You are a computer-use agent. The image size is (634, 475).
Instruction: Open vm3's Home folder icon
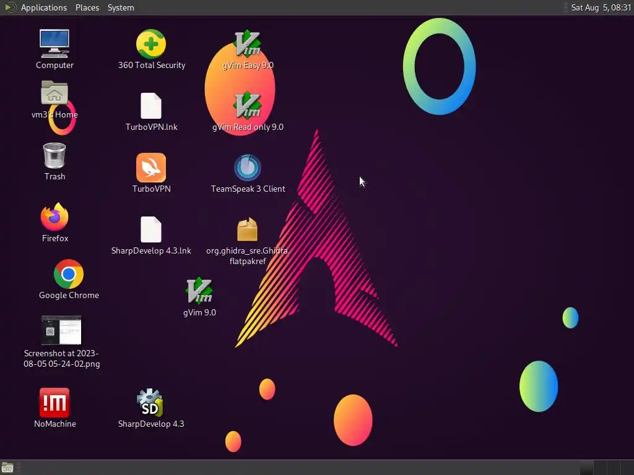pos(54,93)
